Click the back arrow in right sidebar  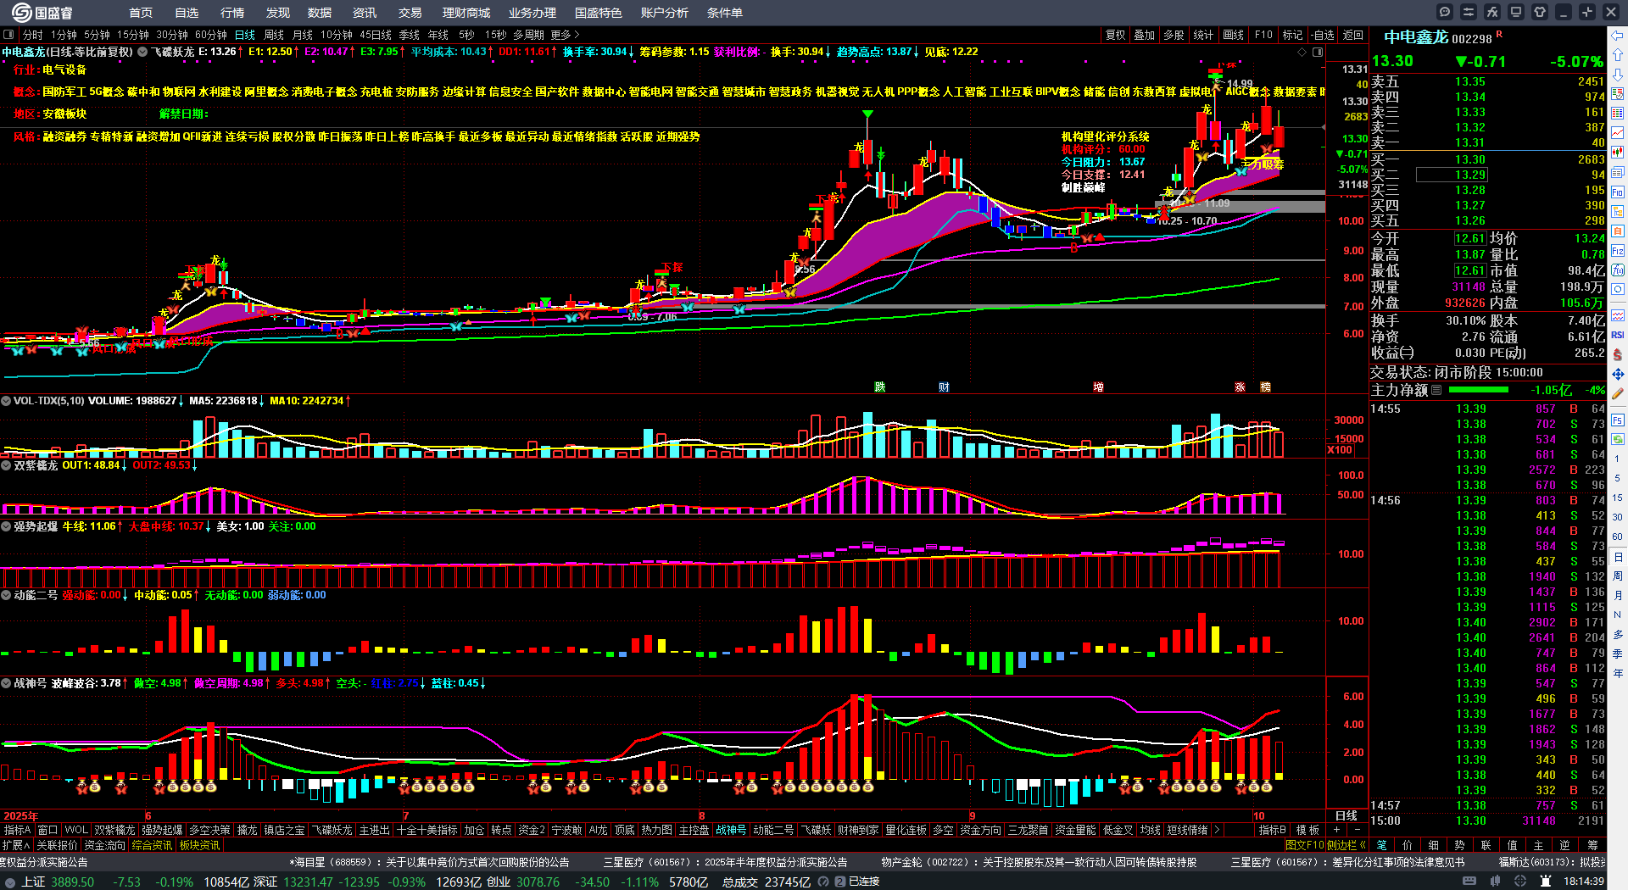pyautogui.click(x=1618, y=35)
